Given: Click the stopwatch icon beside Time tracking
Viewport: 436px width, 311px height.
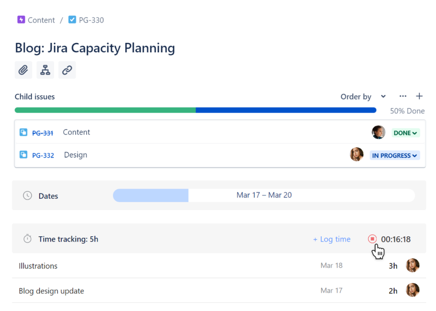Looking at the screenshot, I should click(x=27, y=238).
